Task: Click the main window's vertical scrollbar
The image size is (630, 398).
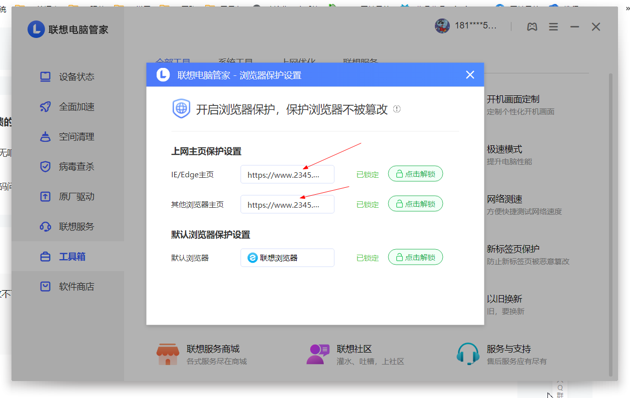Action: coord(610,225)
